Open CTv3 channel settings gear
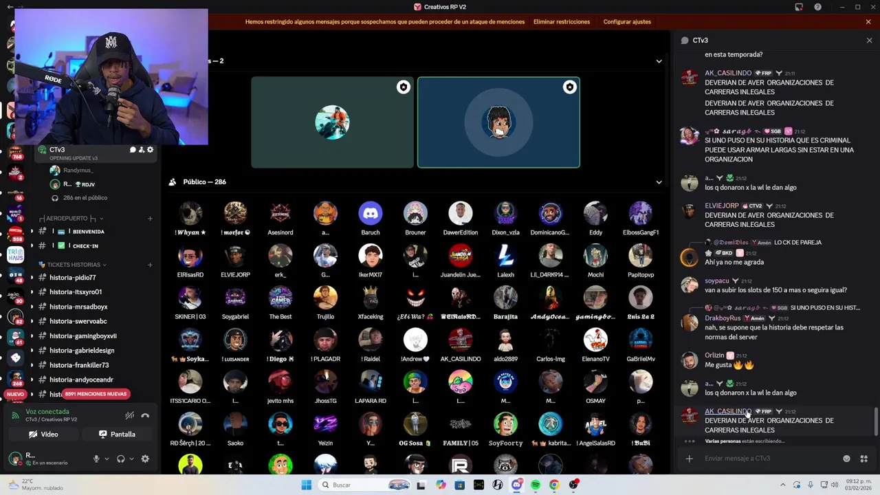Image resolution: width=880 pixels, height=495 pixels. pos(151,150)
